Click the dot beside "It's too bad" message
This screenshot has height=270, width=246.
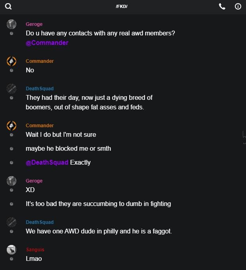pos(12,204)
